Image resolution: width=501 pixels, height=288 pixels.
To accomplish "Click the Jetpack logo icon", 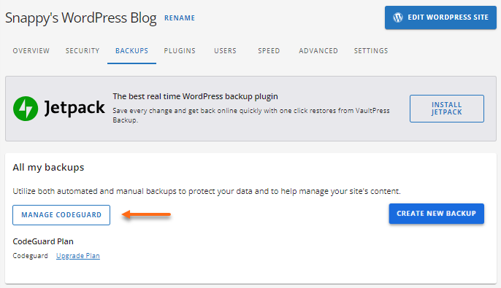I will (x=26, y=109).
